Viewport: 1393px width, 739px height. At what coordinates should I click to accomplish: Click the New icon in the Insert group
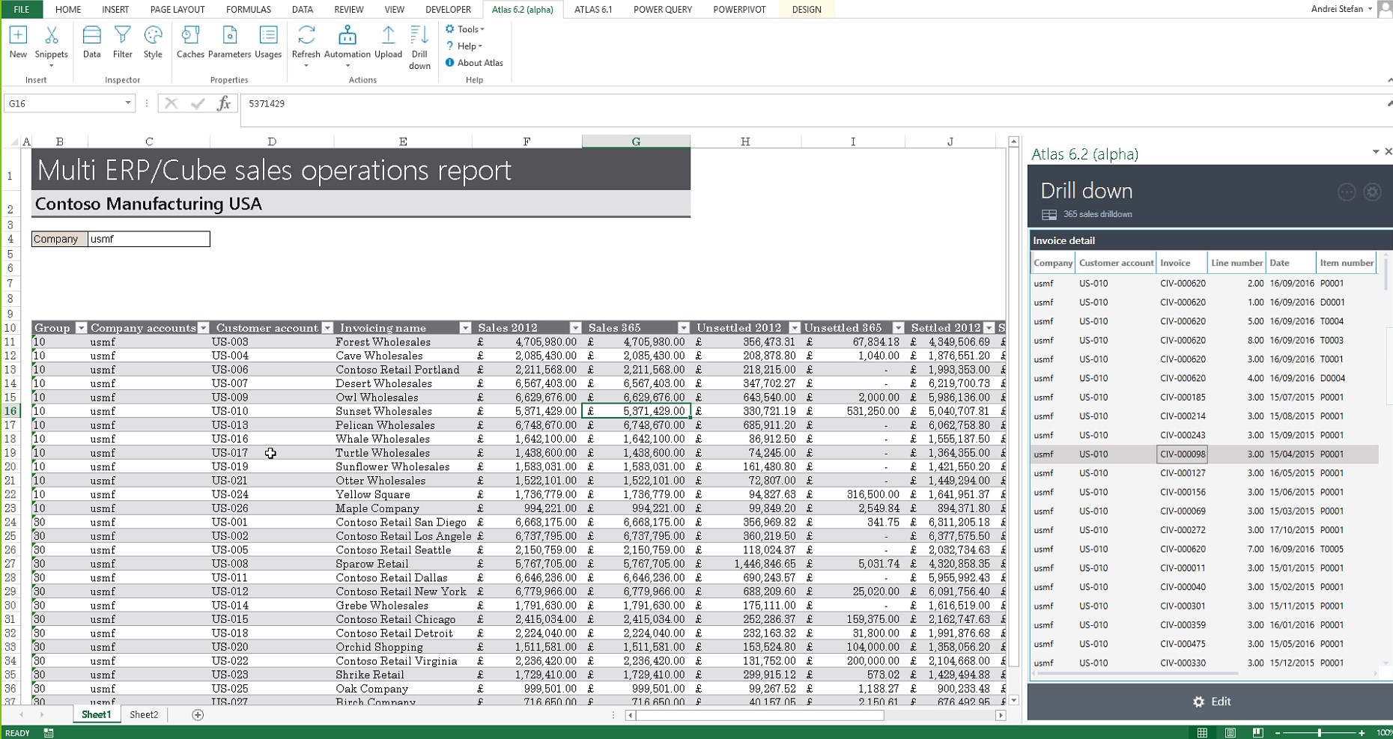click(18, 42)
